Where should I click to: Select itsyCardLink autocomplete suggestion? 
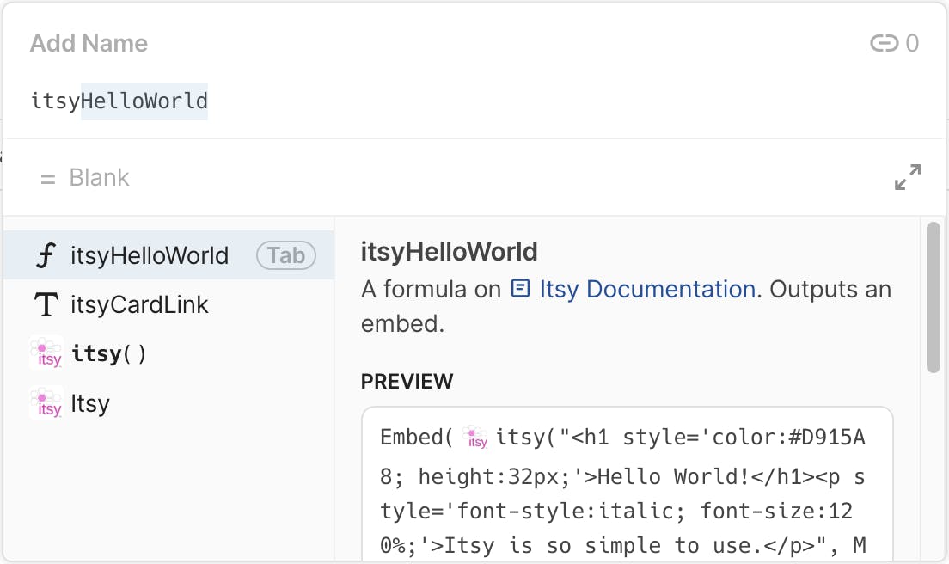tap(168, 304)
